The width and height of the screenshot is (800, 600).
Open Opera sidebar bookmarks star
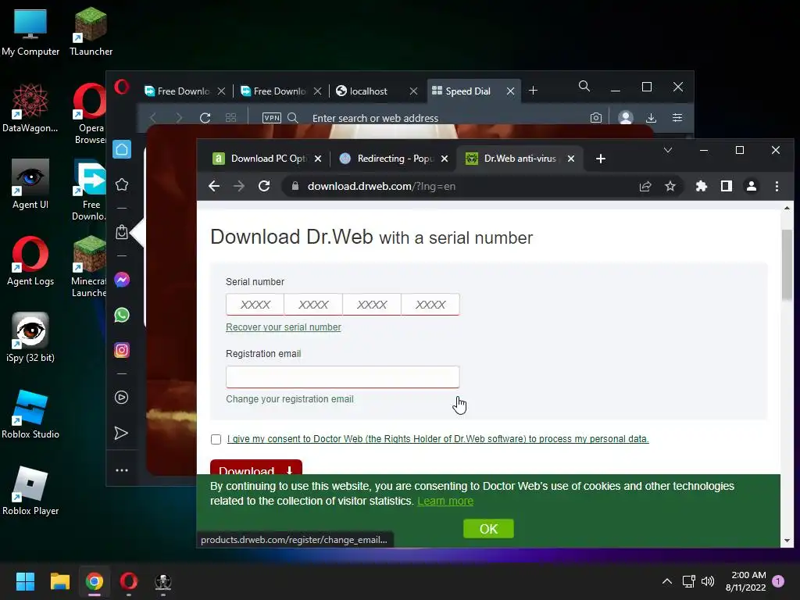coord(121,184)
